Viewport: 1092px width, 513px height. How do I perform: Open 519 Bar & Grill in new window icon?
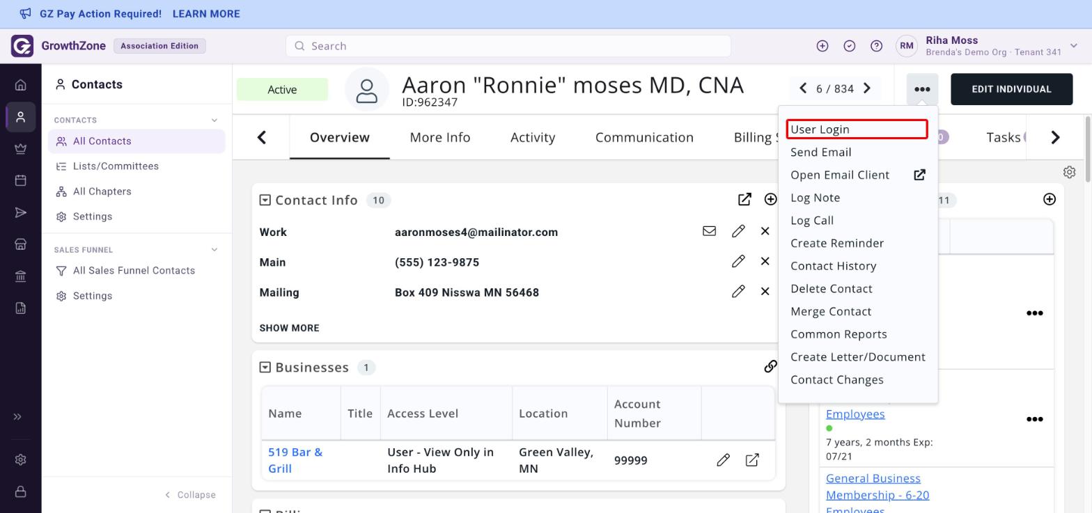click(x=752, y=459)
